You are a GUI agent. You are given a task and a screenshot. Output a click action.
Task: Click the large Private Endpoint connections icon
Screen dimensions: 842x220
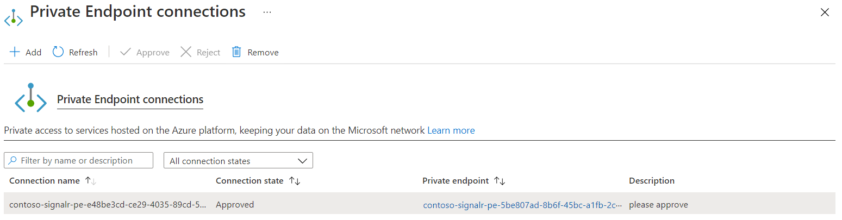click(x=30, y=98)
